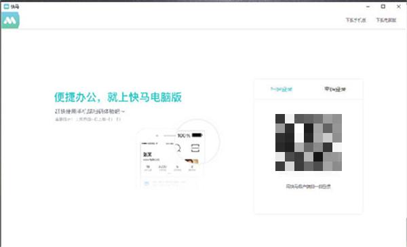
Task: Click the green Kuaima logo in header
Action: point(10,20)
